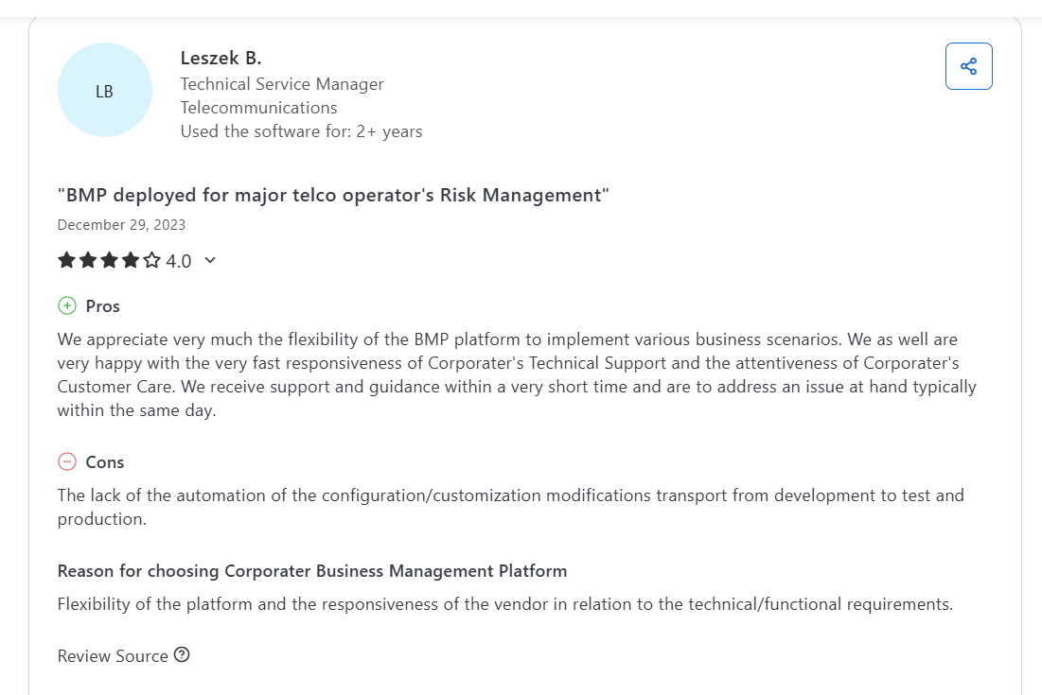Screen dimensions: 1042x695
Task: Click the empty fifth rating star
Action: [151, 260]
